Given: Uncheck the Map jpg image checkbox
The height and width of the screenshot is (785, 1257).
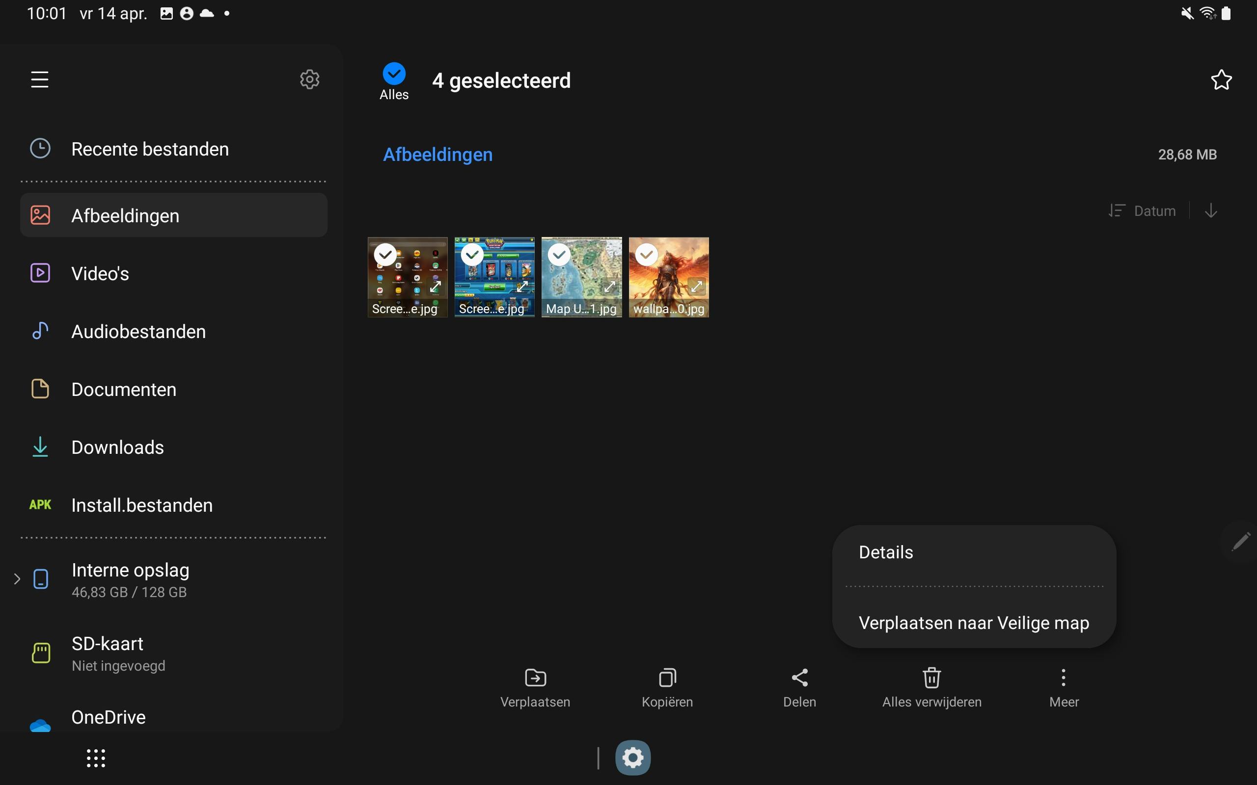Looking at the screenshot, I should 559,255.
